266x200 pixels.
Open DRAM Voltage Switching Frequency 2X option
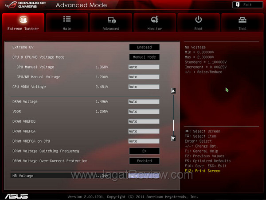(145, 151)
